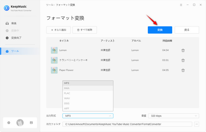Click ツール in the breadcrumb
This screenshot has width=206, height=132.
pos(50,5)
